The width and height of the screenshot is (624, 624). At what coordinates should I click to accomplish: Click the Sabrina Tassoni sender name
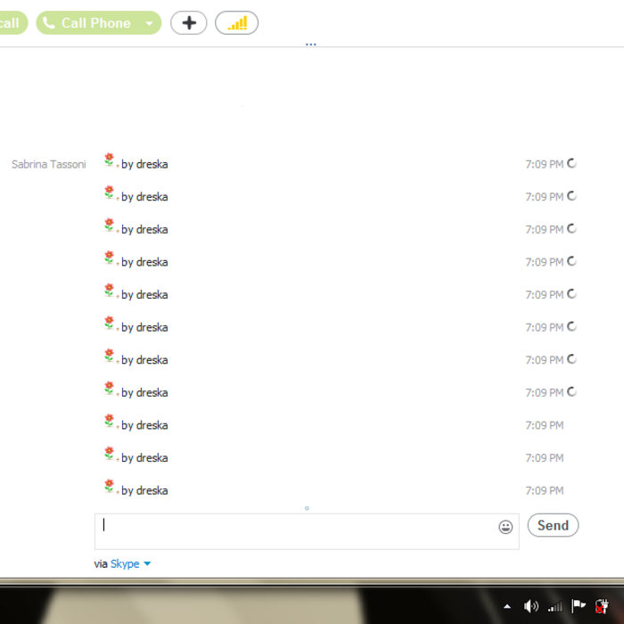pyautogui.click(x=48, y=164)
